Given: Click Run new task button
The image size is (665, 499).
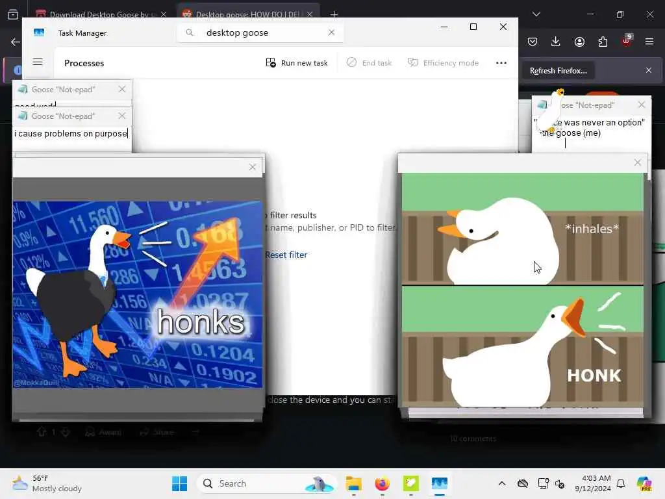Looking at the screenshot, I should click(x=296, y=63).
